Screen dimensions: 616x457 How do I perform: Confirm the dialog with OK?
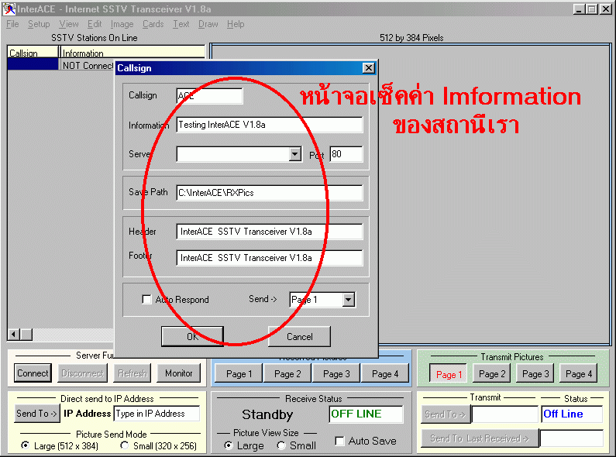pos(192,336)
